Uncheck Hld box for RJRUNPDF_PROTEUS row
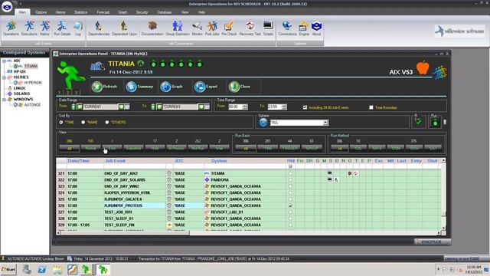Viewport: 490px width, 276px height. click(290, 205)
